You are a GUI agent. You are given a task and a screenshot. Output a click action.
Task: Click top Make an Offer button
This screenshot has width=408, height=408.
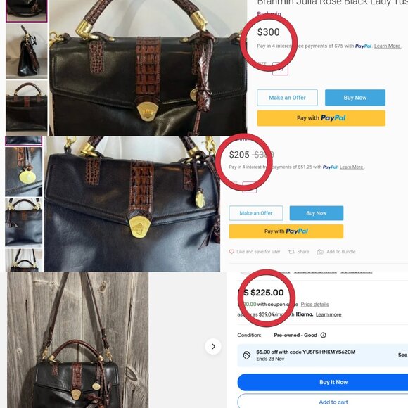pos(287,98)
